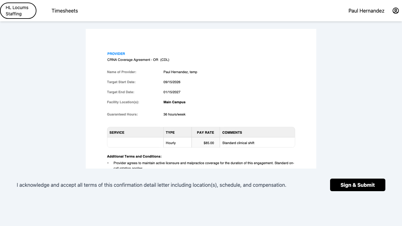
Task: Select the CRNA Coverage Agreement title text
Action: [138, 60]
